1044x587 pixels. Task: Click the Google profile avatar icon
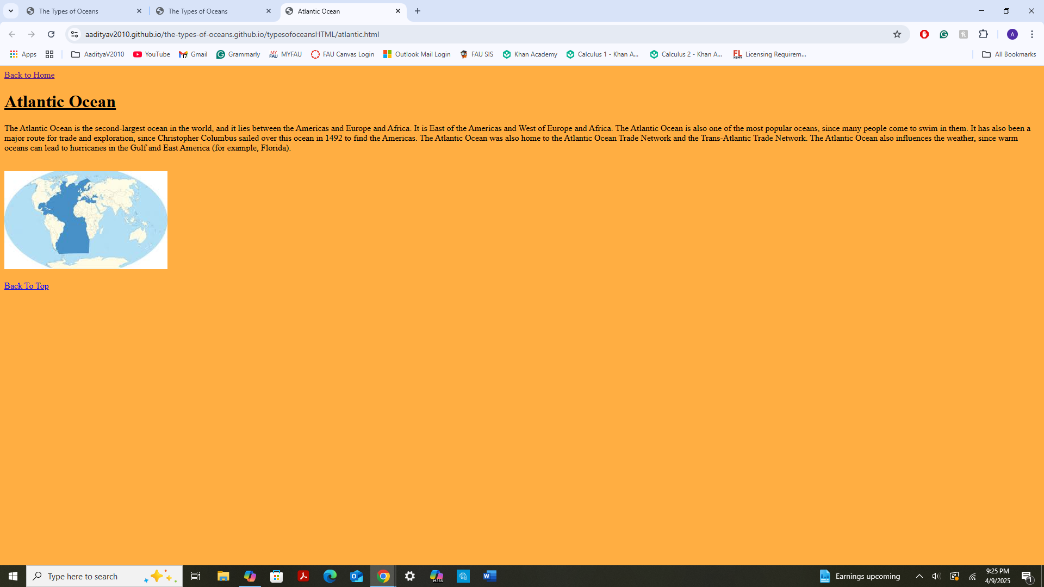click(1012, 34)
